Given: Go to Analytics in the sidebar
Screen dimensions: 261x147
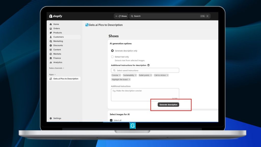Looking at the screenshot, I should 58,62.
